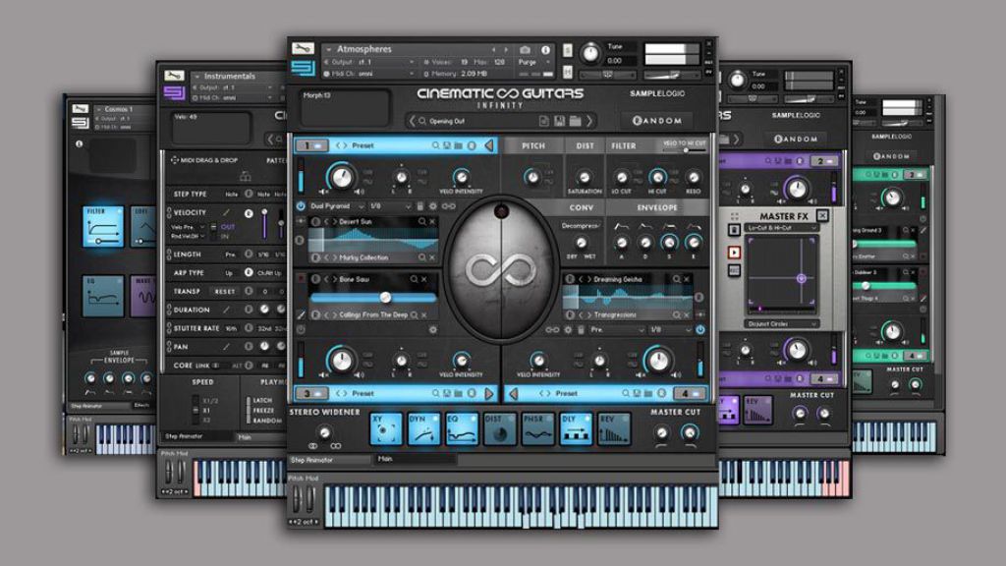The image size is (1006, 566).
Task: Open the Pre pattern dropdown
Action: coord(617,330)
